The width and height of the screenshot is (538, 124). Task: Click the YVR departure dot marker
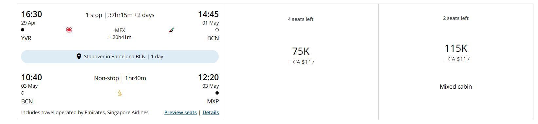click(23, 30)
